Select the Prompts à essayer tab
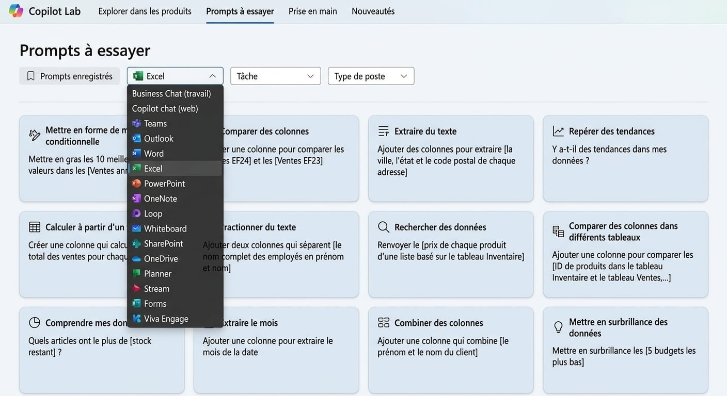 pyautogui.click(x=240, y=11)
